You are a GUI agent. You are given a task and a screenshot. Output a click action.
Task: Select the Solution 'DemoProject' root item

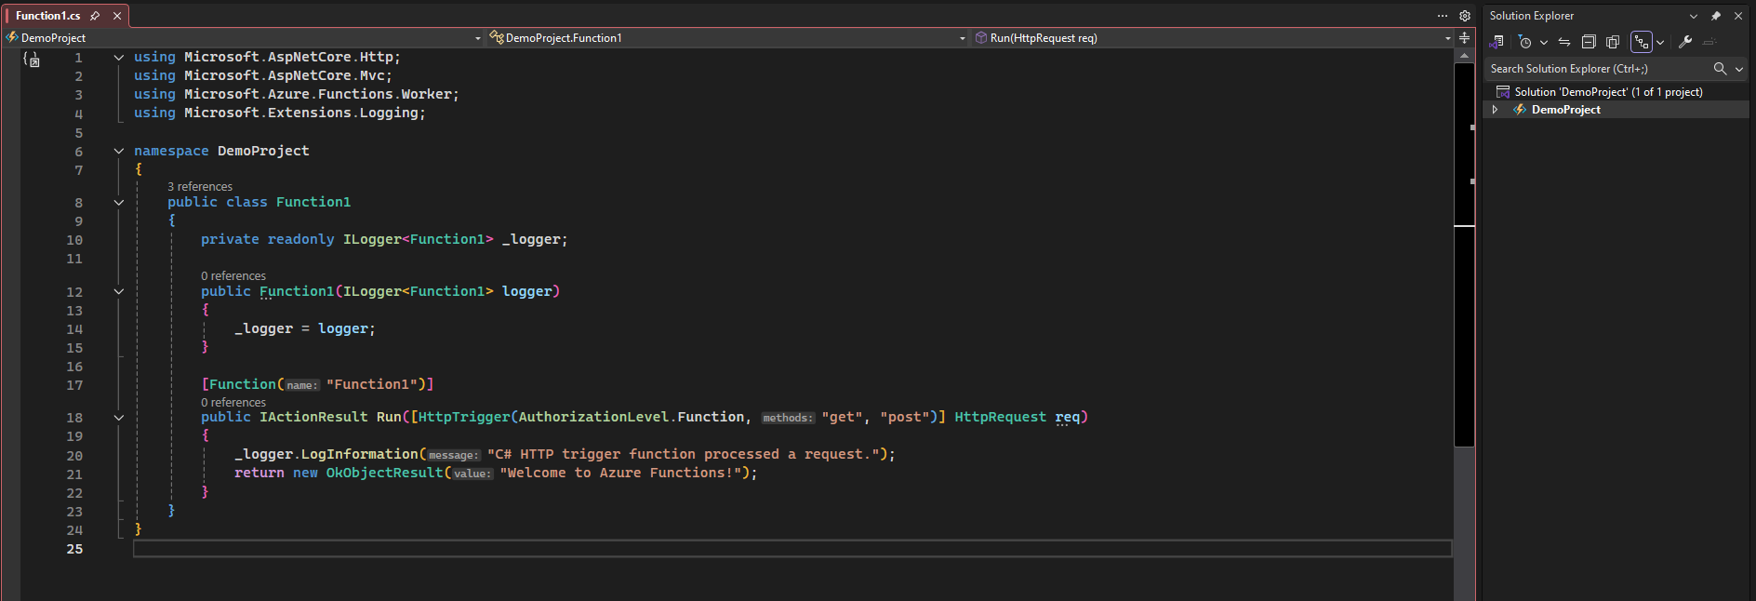(1608, 92)
